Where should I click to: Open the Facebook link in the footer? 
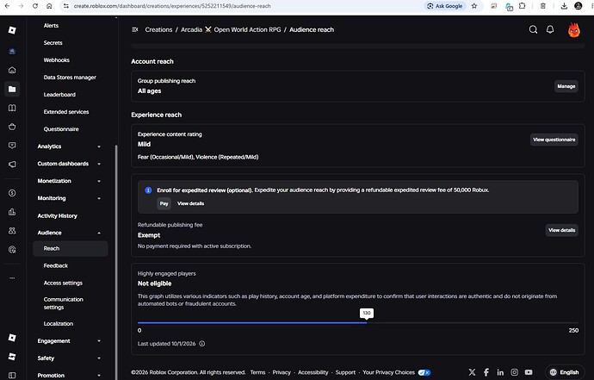[486, 372]
